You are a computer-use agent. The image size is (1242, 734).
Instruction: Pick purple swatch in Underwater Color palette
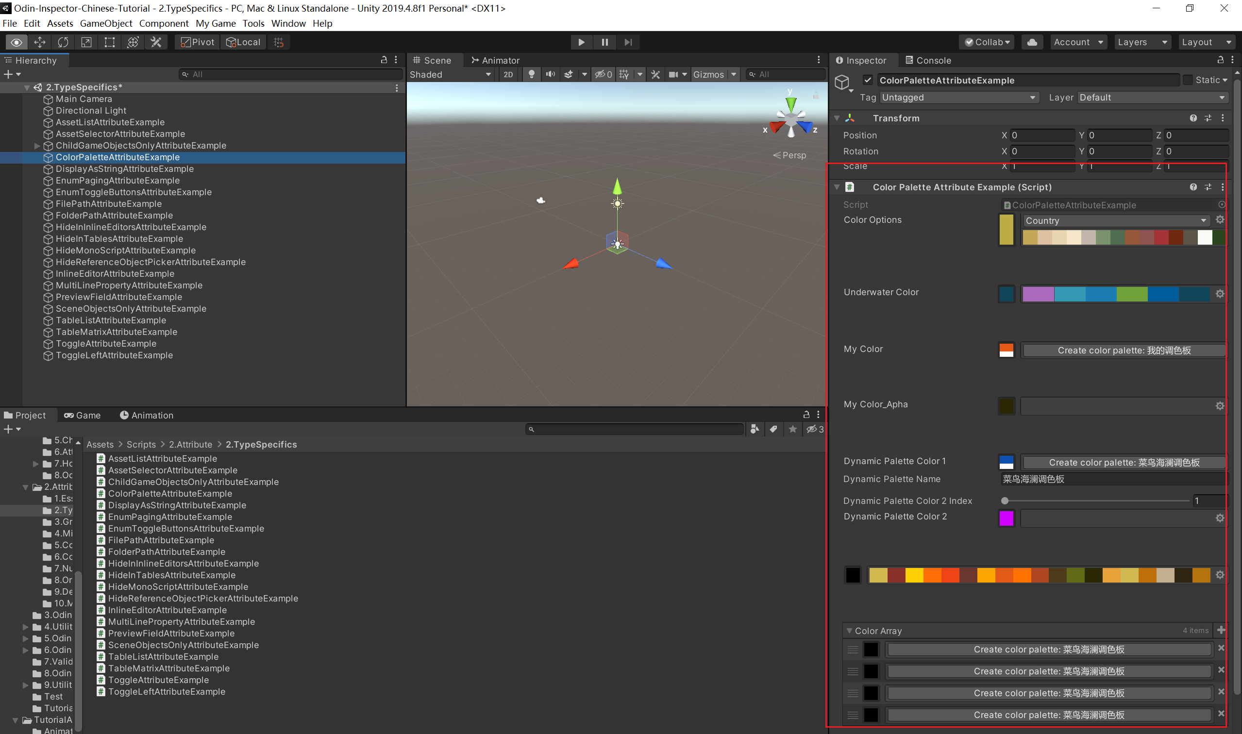[1038, 294]
